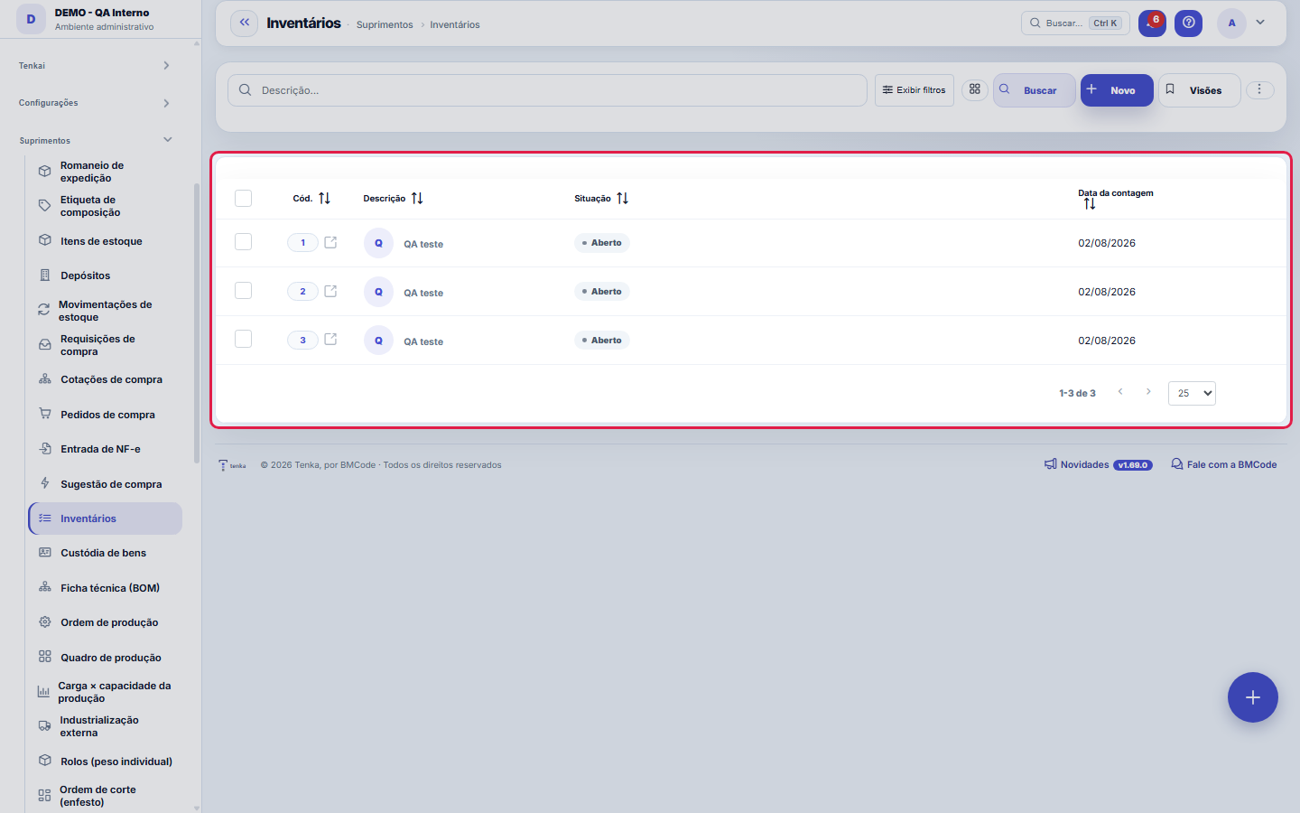Collapse the sidebar with the double-chevron icon

245,23
